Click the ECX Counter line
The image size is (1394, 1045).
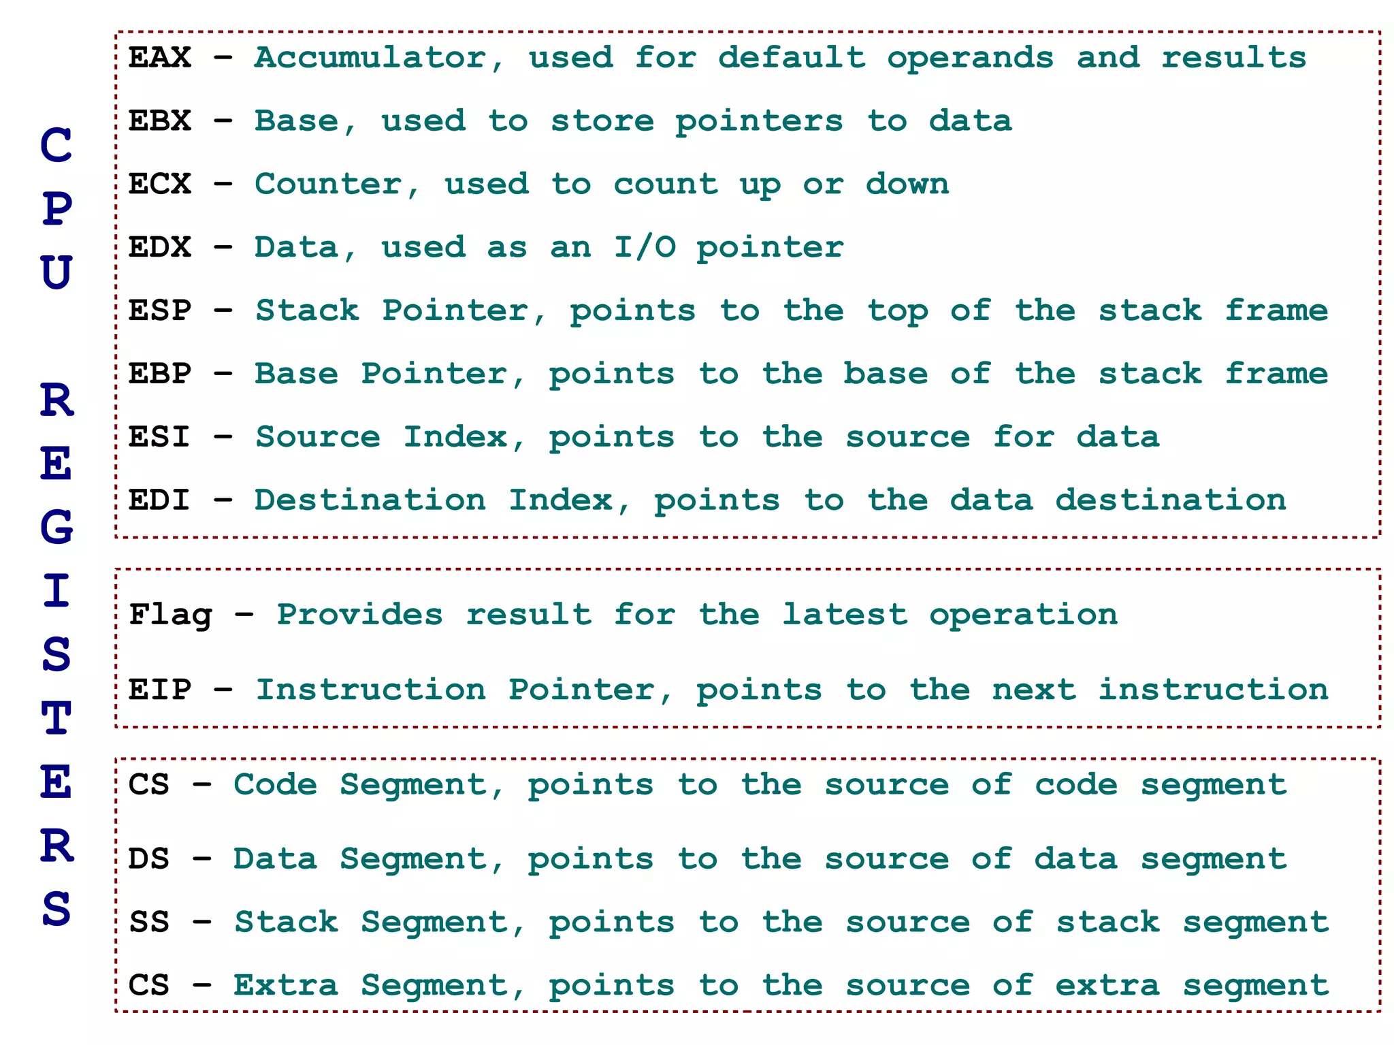click(539, 185)
